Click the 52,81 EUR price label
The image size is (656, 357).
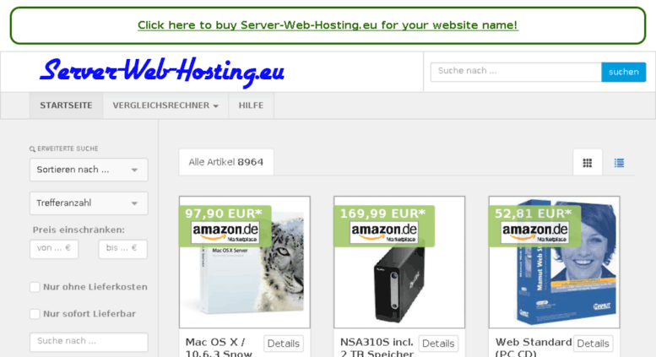point(533,214)
